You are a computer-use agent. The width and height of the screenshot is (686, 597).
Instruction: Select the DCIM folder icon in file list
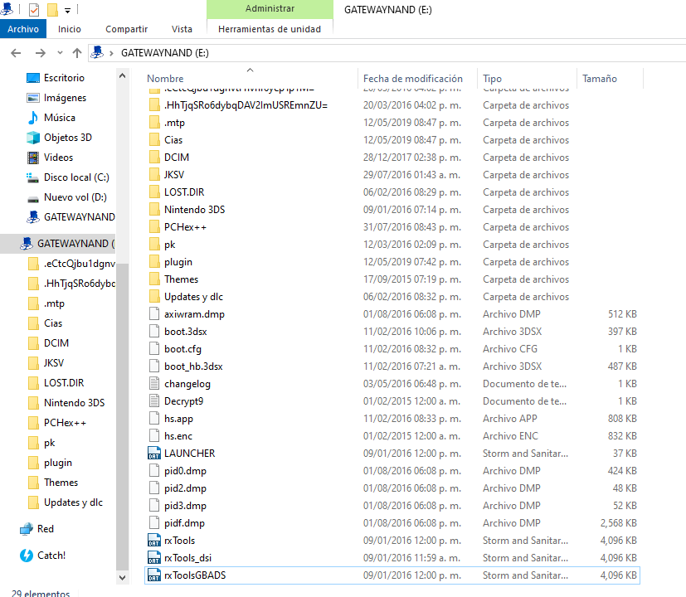(154, 157)
